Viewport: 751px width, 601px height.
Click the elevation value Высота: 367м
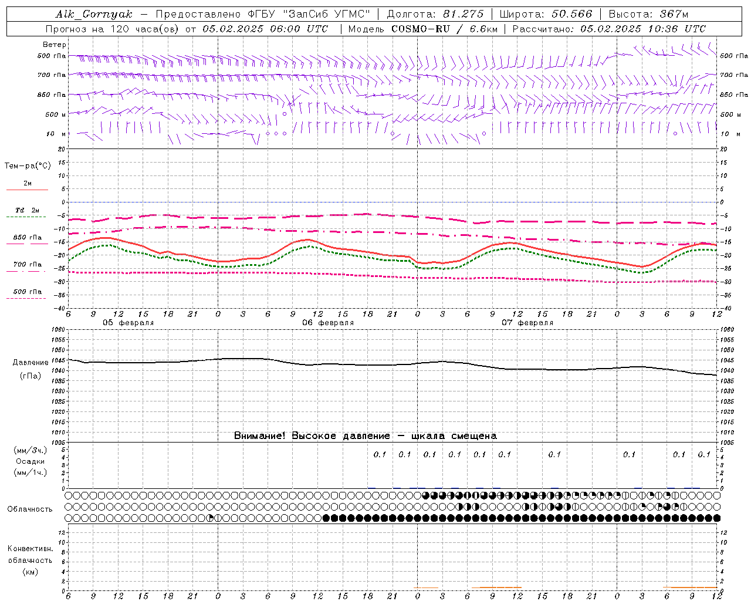click(648, 14)
